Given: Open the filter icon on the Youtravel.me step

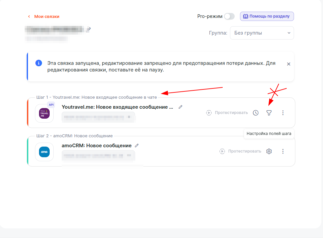Looking at the screenshot, I should [269, 113].
